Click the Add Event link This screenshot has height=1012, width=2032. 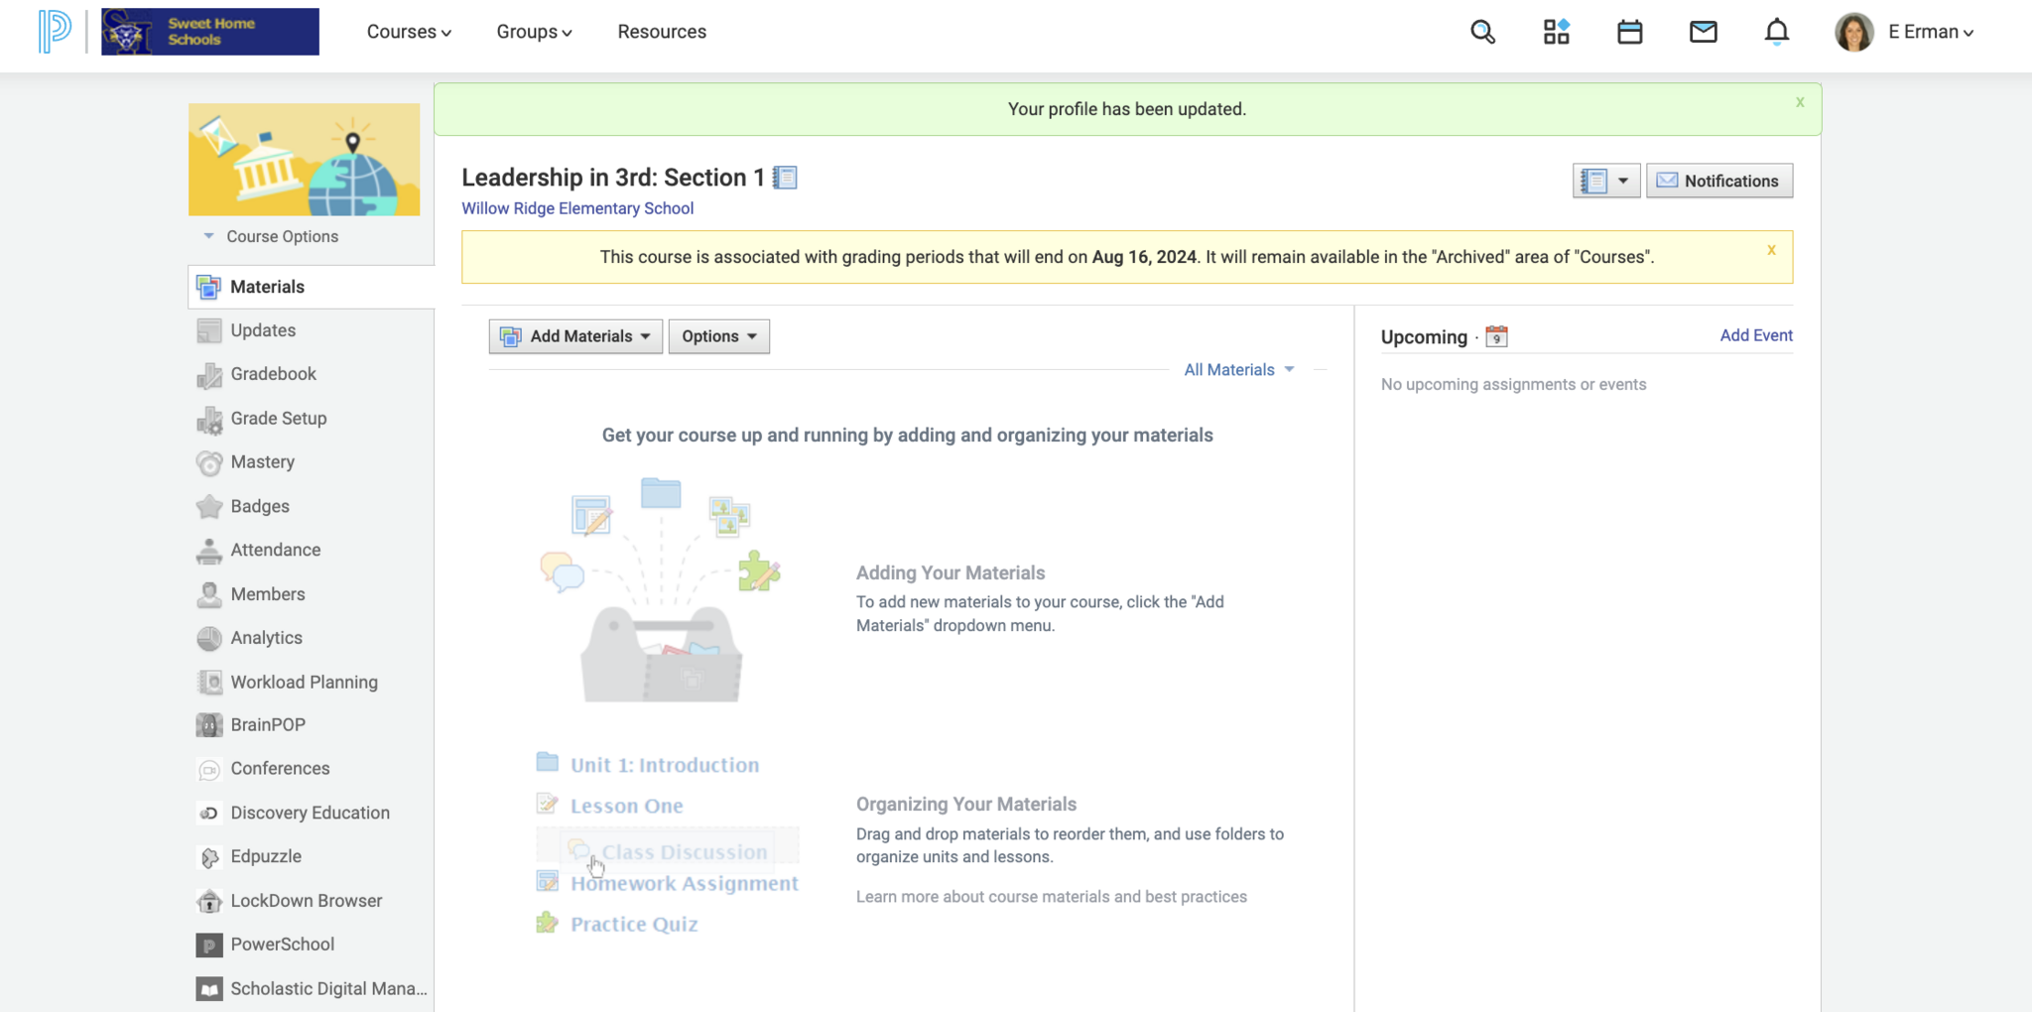pos(1755,335)
